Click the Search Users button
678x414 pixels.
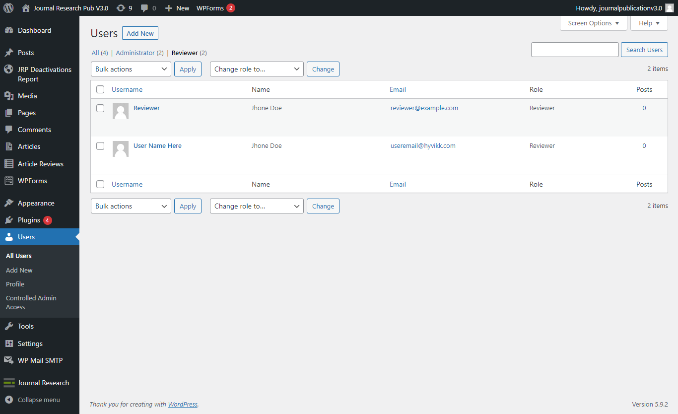tap(644, 50)
